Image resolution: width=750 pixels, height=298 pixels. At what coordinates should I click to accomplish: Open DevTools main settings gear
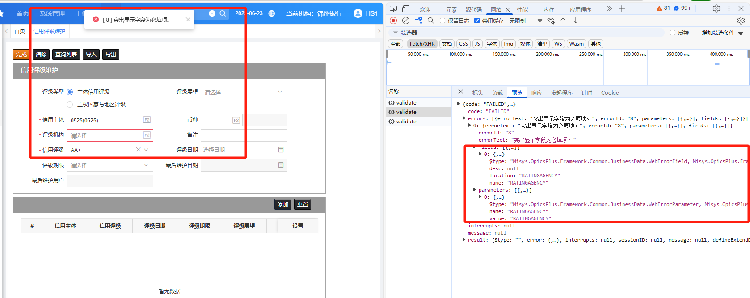click(x=716, y=8)
